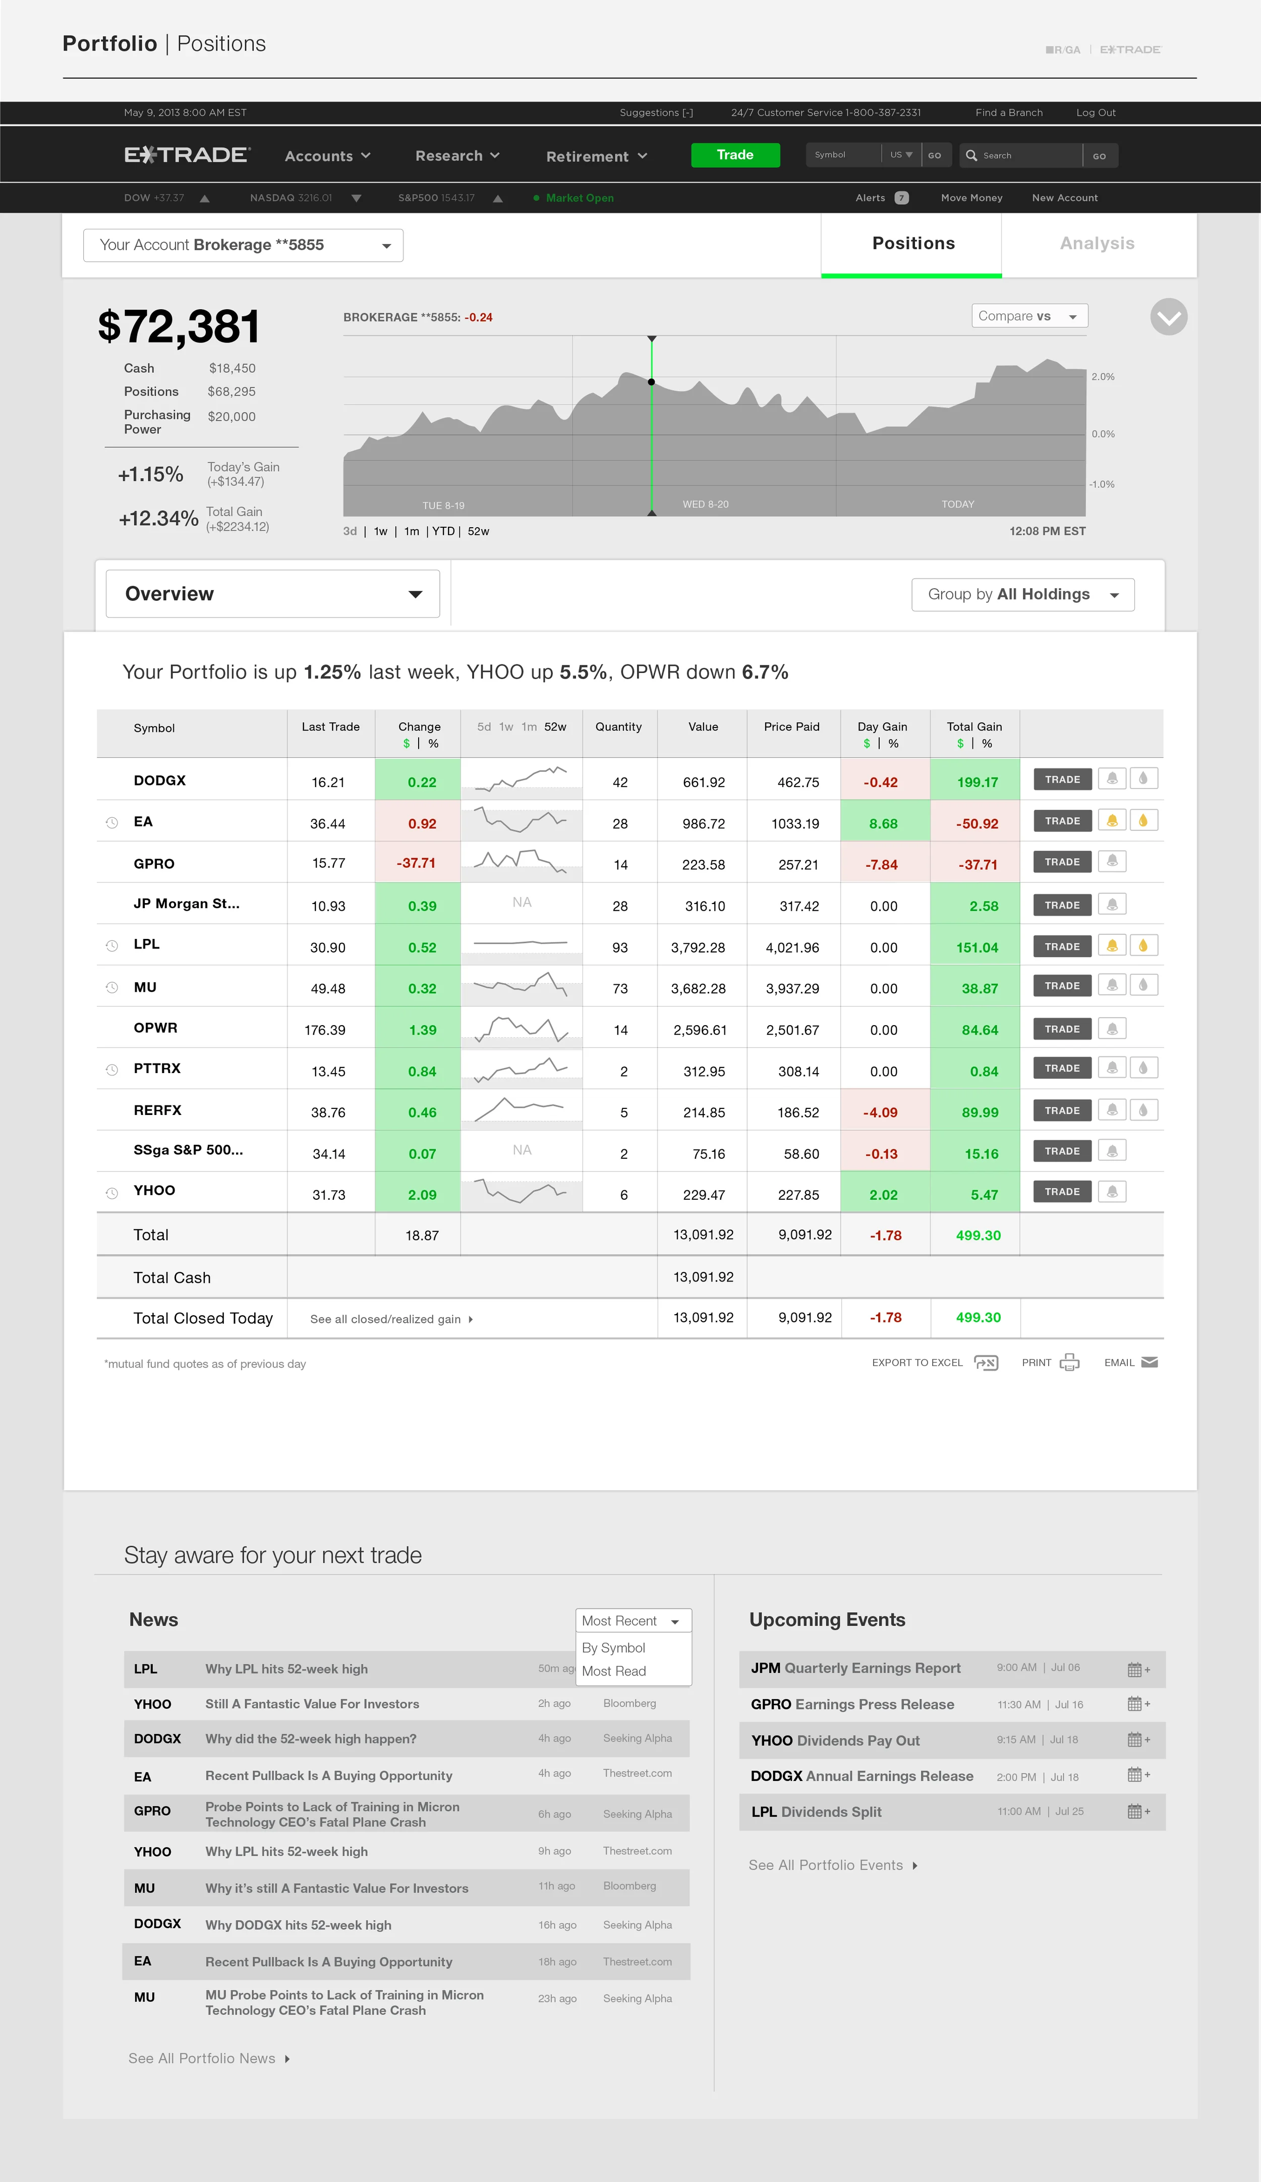
Task: Click the history clock icon beside EA
Action: 111,822
